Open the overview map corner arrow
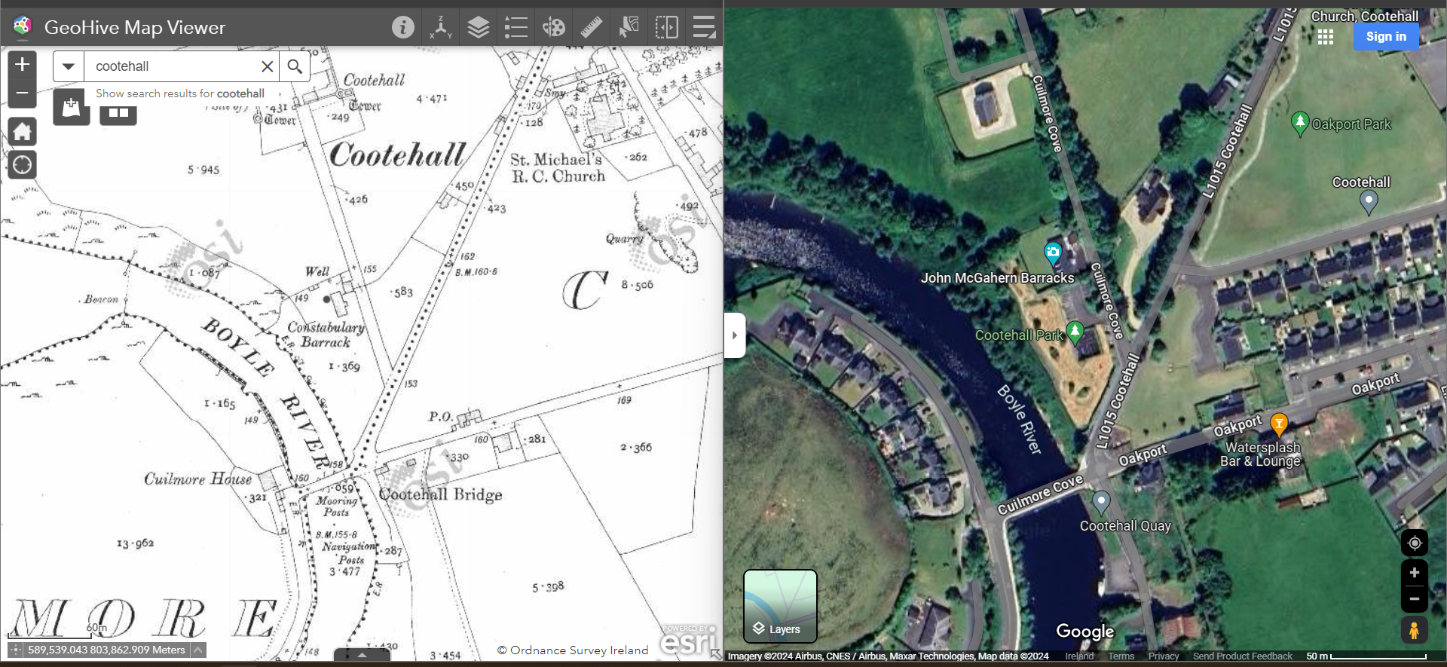This screenshot has height=667, width=1447. (x=715, y=654)
